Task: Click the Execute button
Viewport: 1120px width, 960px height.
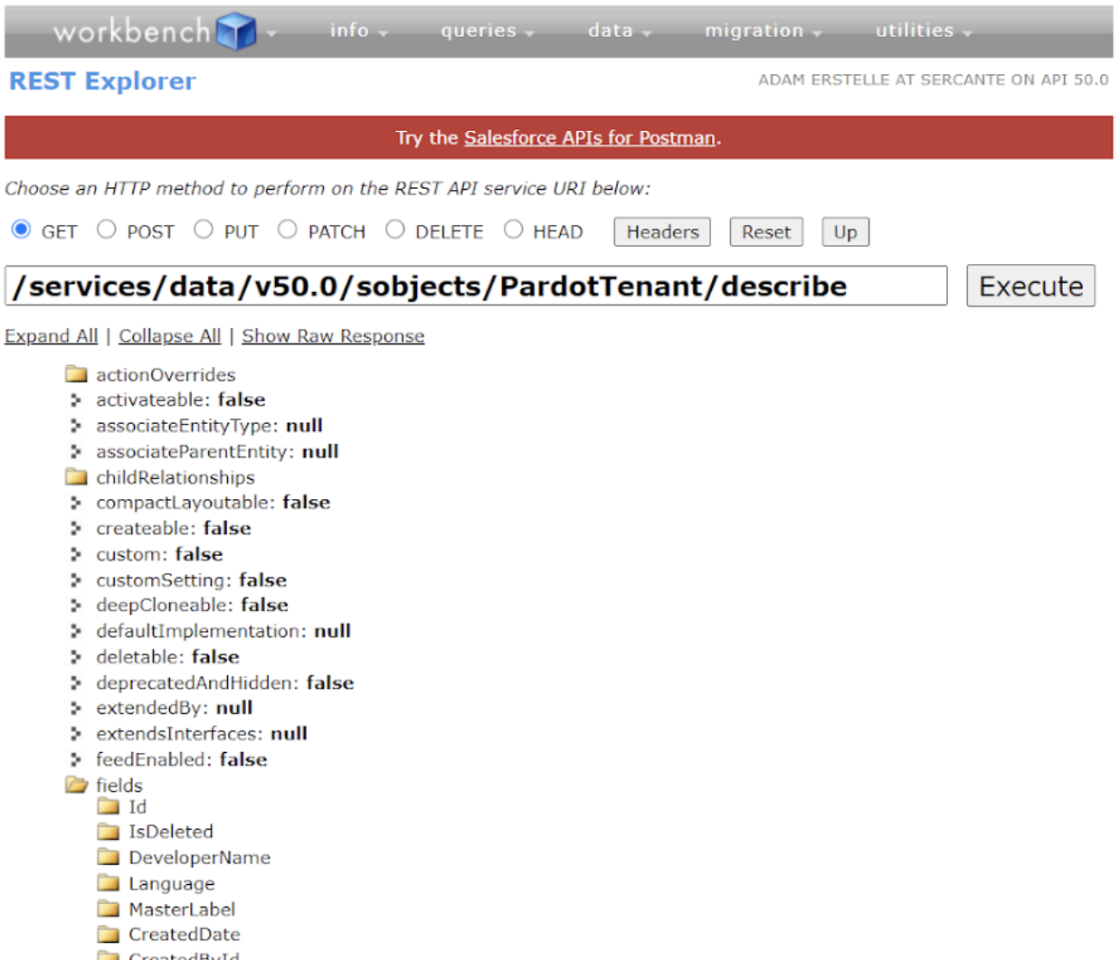Action: pos(1030,285)
